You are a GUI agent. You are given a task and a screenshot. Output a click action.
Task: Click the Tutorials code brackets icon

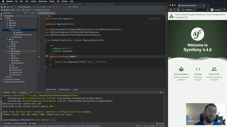click(x=198, y=69)
